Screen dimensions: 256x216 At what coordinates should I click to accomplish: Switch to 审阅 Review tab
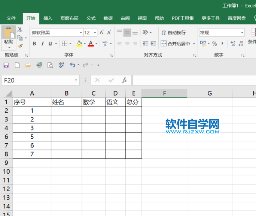125,18
